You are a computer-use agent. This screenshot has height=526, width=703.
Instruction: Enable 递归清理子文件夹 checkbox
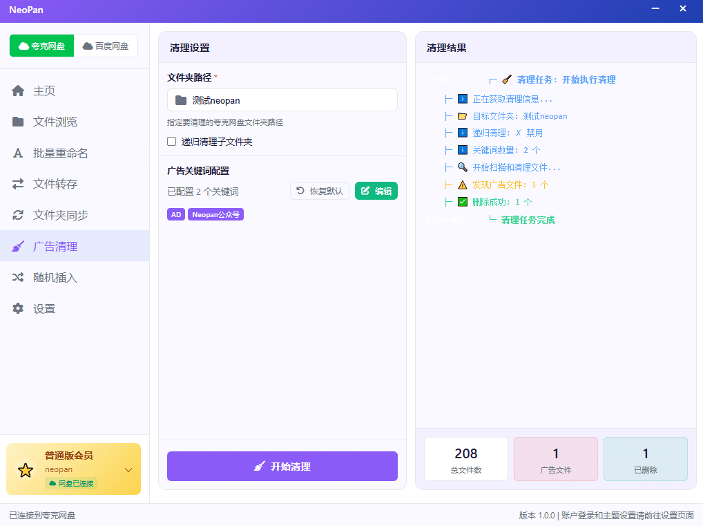pyautogui.click(x=172, y=142)
